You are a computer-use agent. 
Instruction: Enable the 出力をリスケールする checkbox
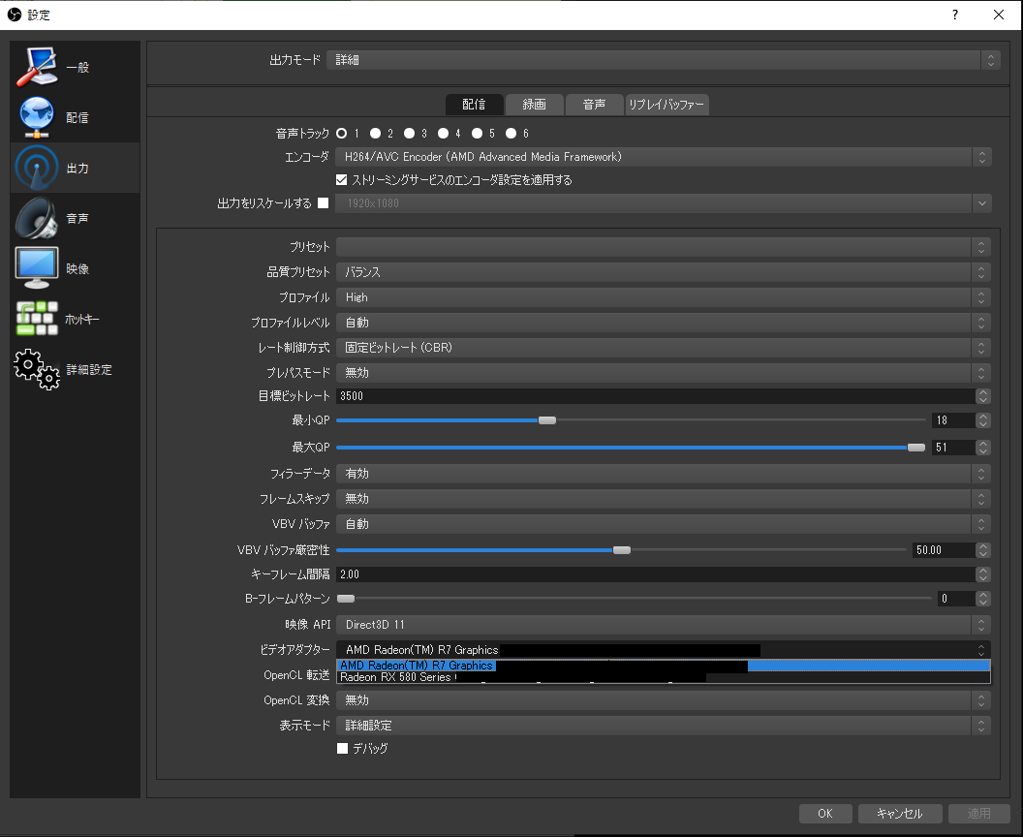tap(323, 202)
